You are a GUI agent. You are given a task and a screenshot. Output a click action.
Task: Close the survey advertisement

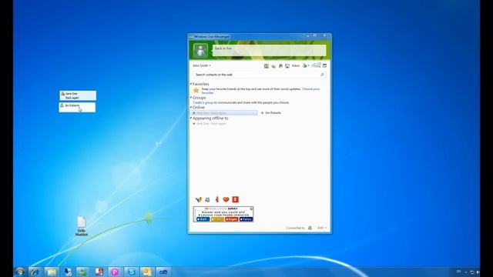click(251, 209)
